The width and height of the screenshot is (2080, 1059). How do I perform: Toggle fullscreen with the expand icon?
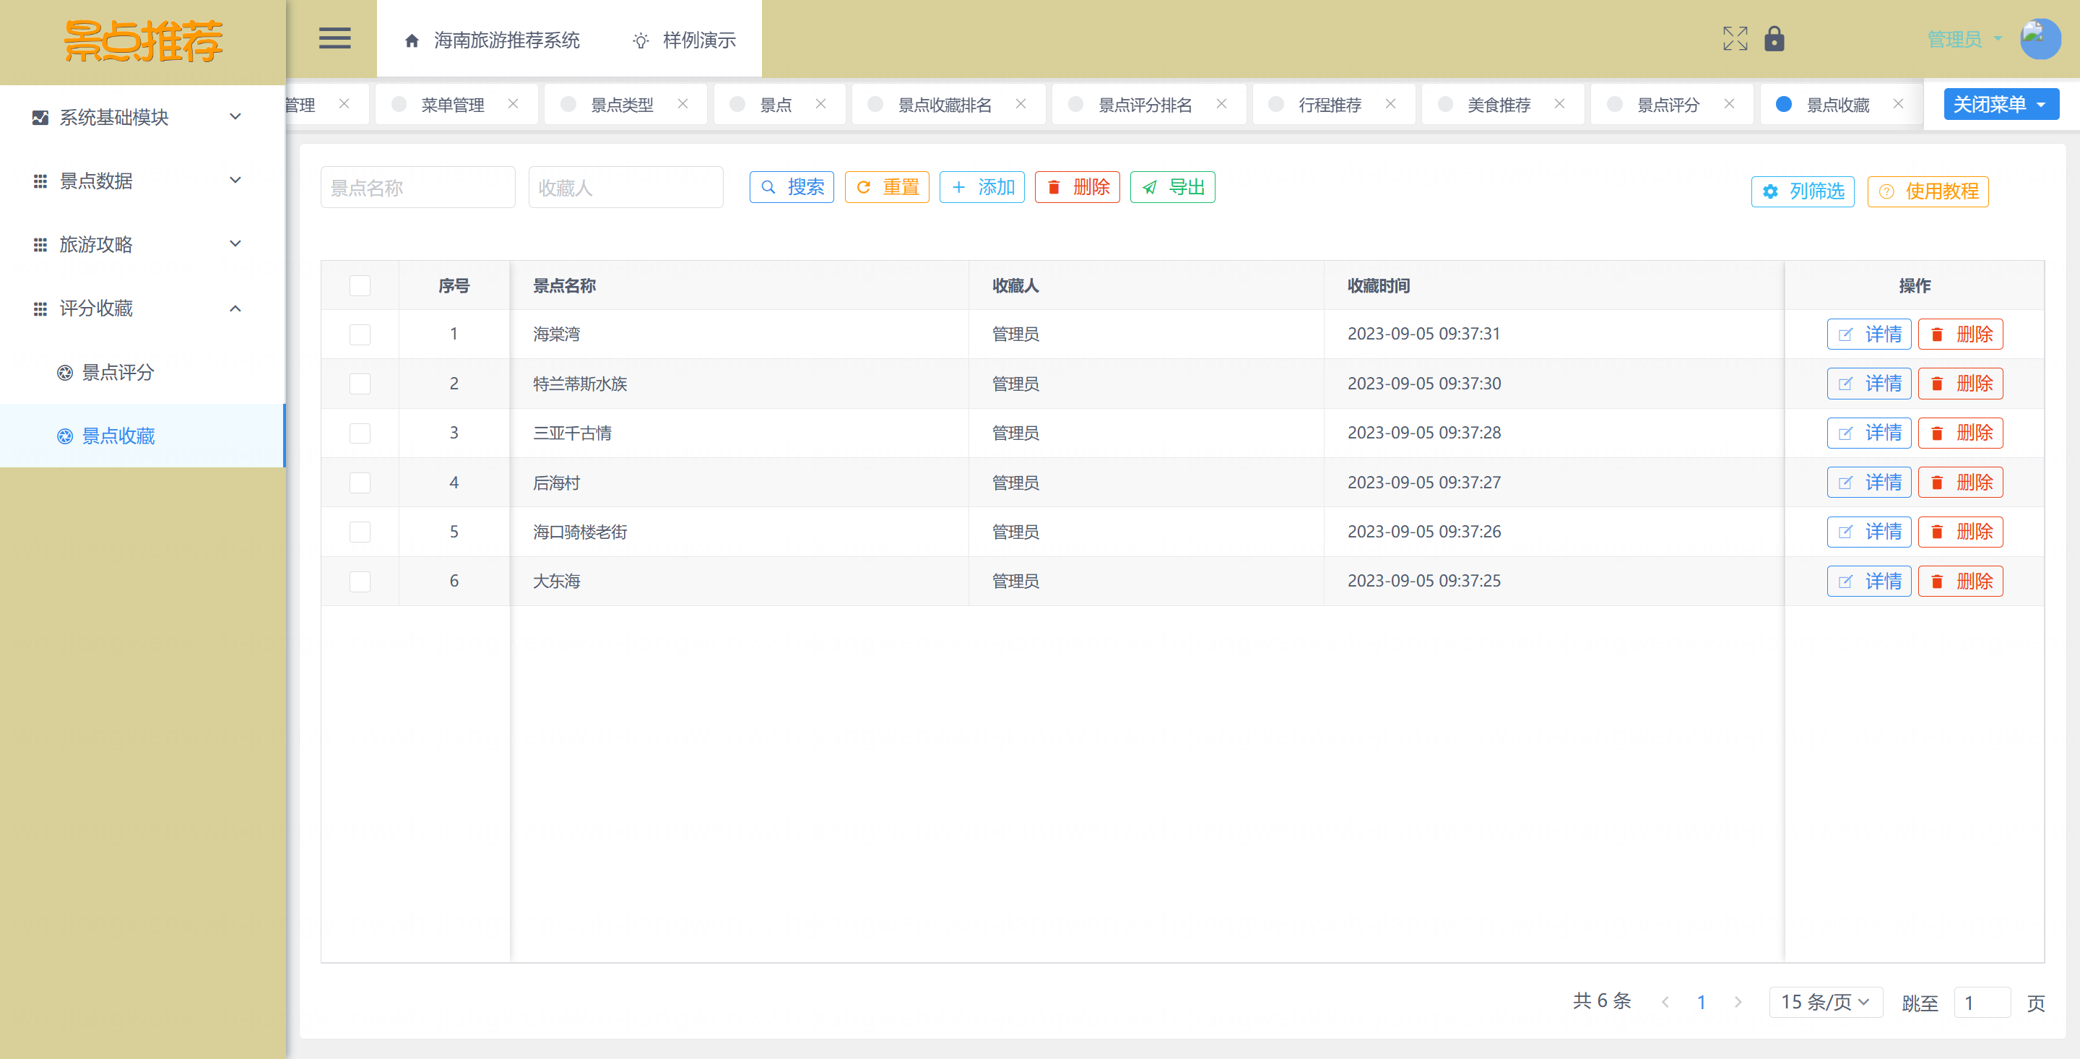point(1734,38)
